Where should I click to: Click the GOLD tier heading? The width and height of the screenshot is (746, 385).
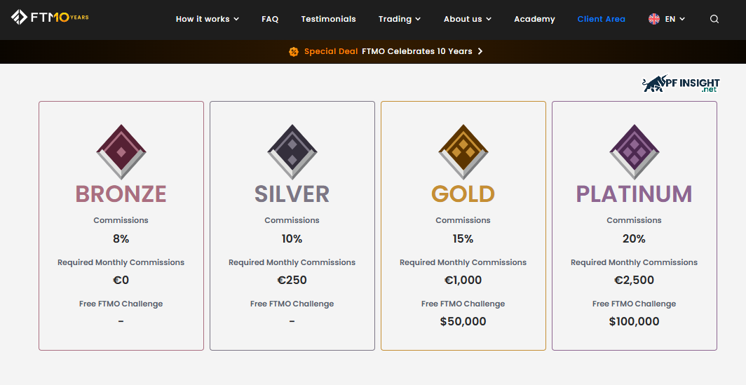463,194
